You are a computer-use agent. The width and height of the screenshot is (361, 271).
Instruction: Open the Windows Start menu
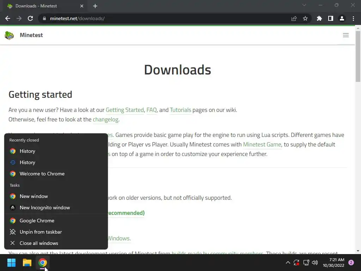tap(11, 263)
